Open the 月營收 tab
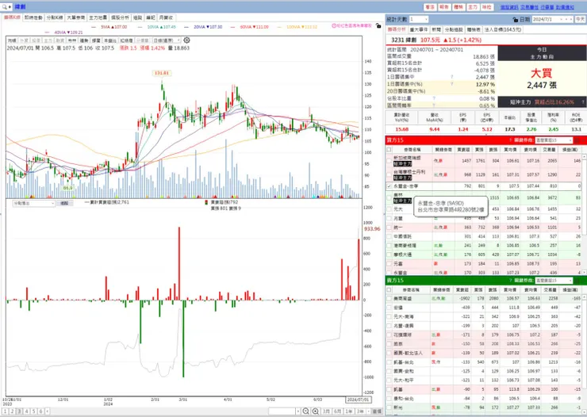Image resolution: width=587 pixels, height=417 pixels. point(166,17)
